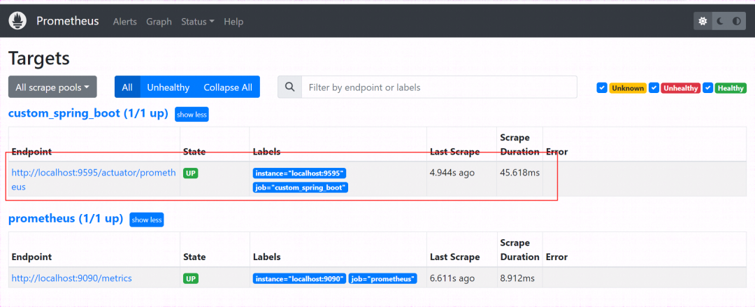
Task: Select the auto contrast theme icon
Action: (737, 21)
